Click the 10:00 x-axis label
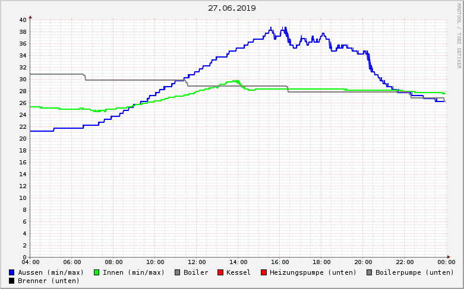 point(155,262)
